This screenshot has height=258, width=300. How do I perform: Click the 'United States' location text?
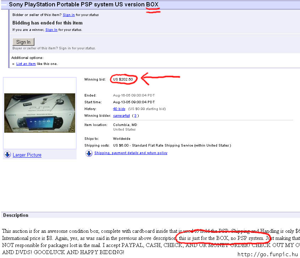coord(124,130)
